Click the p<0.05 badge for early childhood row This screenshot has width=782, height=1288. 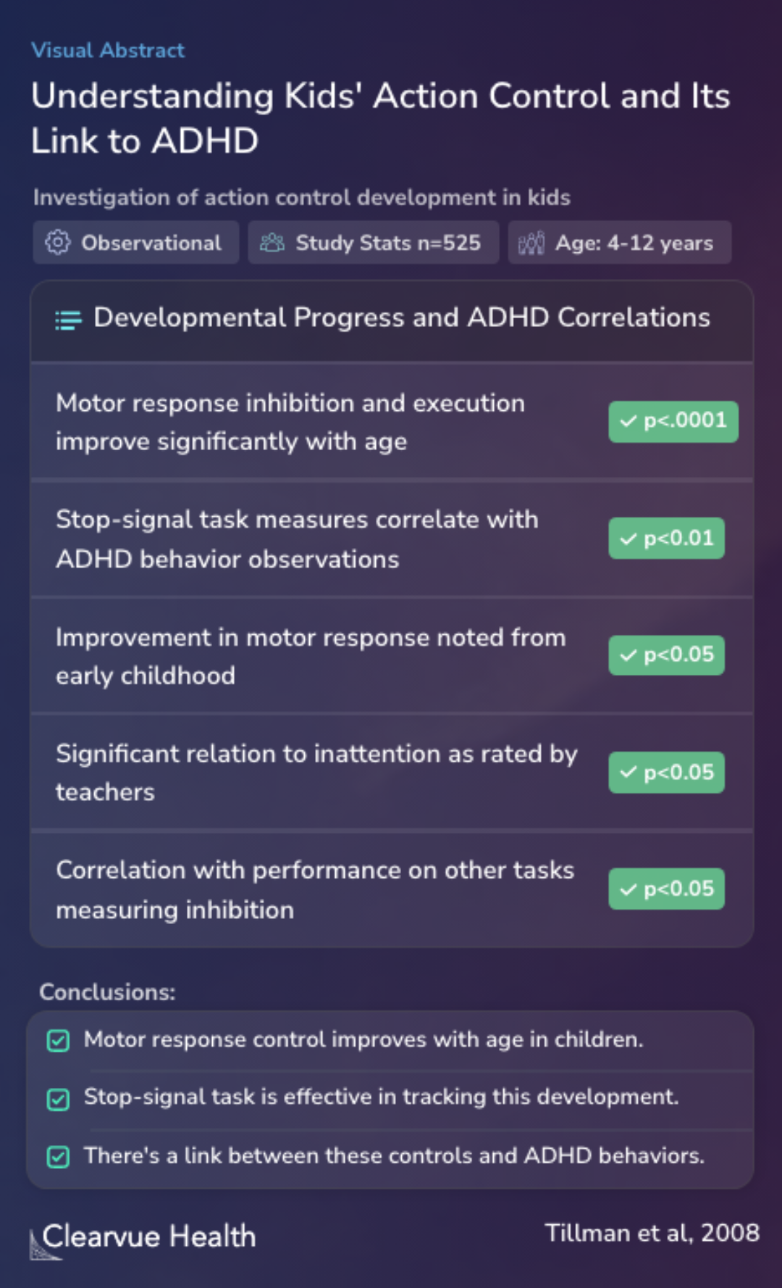tap(667, 655)
